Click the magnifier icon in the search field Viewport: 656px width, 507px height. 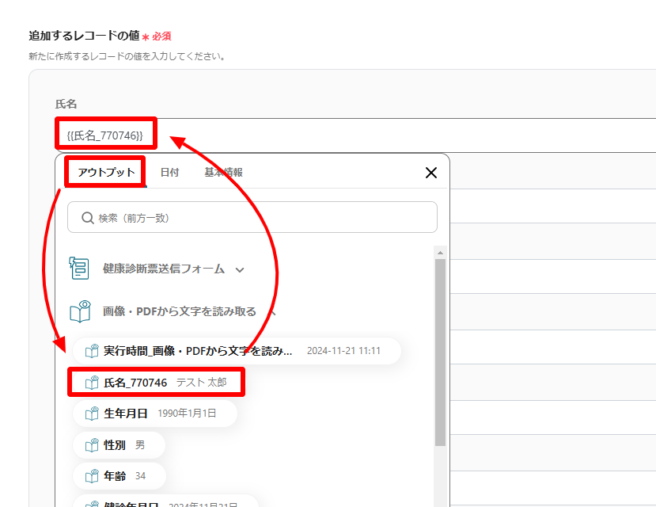(x=87, y=218)
